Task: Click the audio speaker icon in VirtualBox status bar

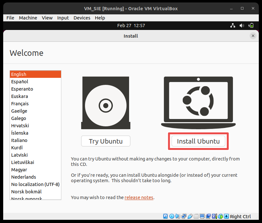Action: click(178, 216)
